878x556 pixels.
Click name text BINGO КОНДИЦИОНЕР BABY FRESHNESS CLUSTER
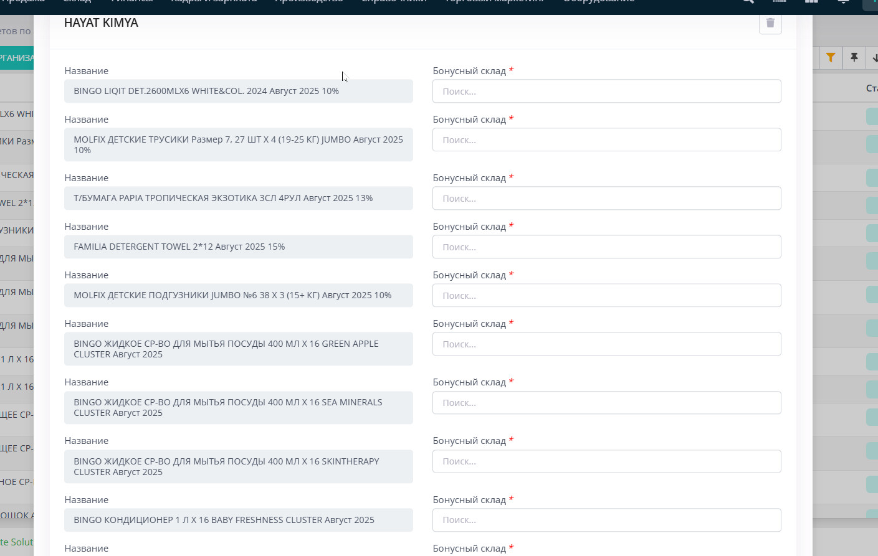[224, 520]
